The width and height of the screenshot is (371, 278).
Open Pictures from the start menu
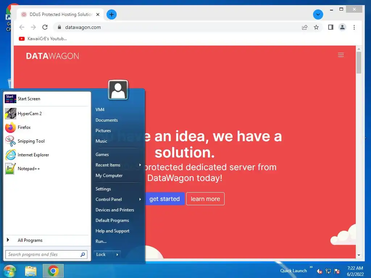103,131
